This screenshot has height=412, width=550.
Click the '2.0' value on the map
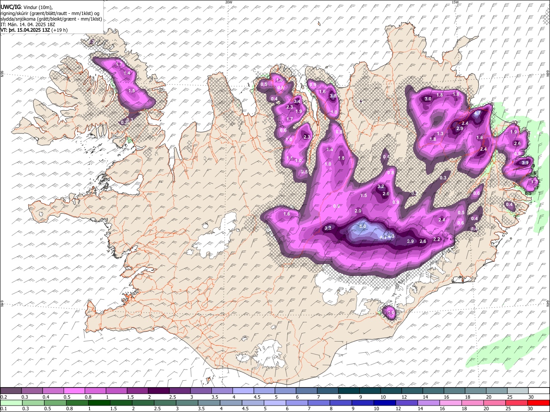(x=358, y=211)
